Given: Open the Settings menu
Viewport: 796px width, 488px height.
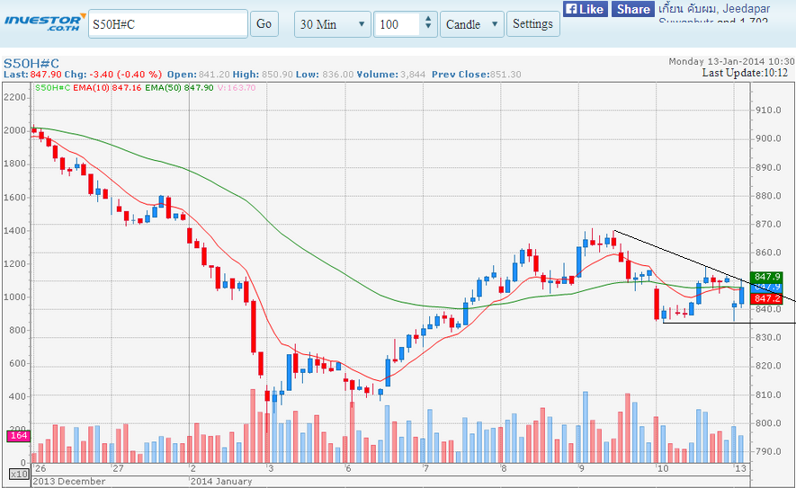Looking at the screenshot, I should 532,24.
